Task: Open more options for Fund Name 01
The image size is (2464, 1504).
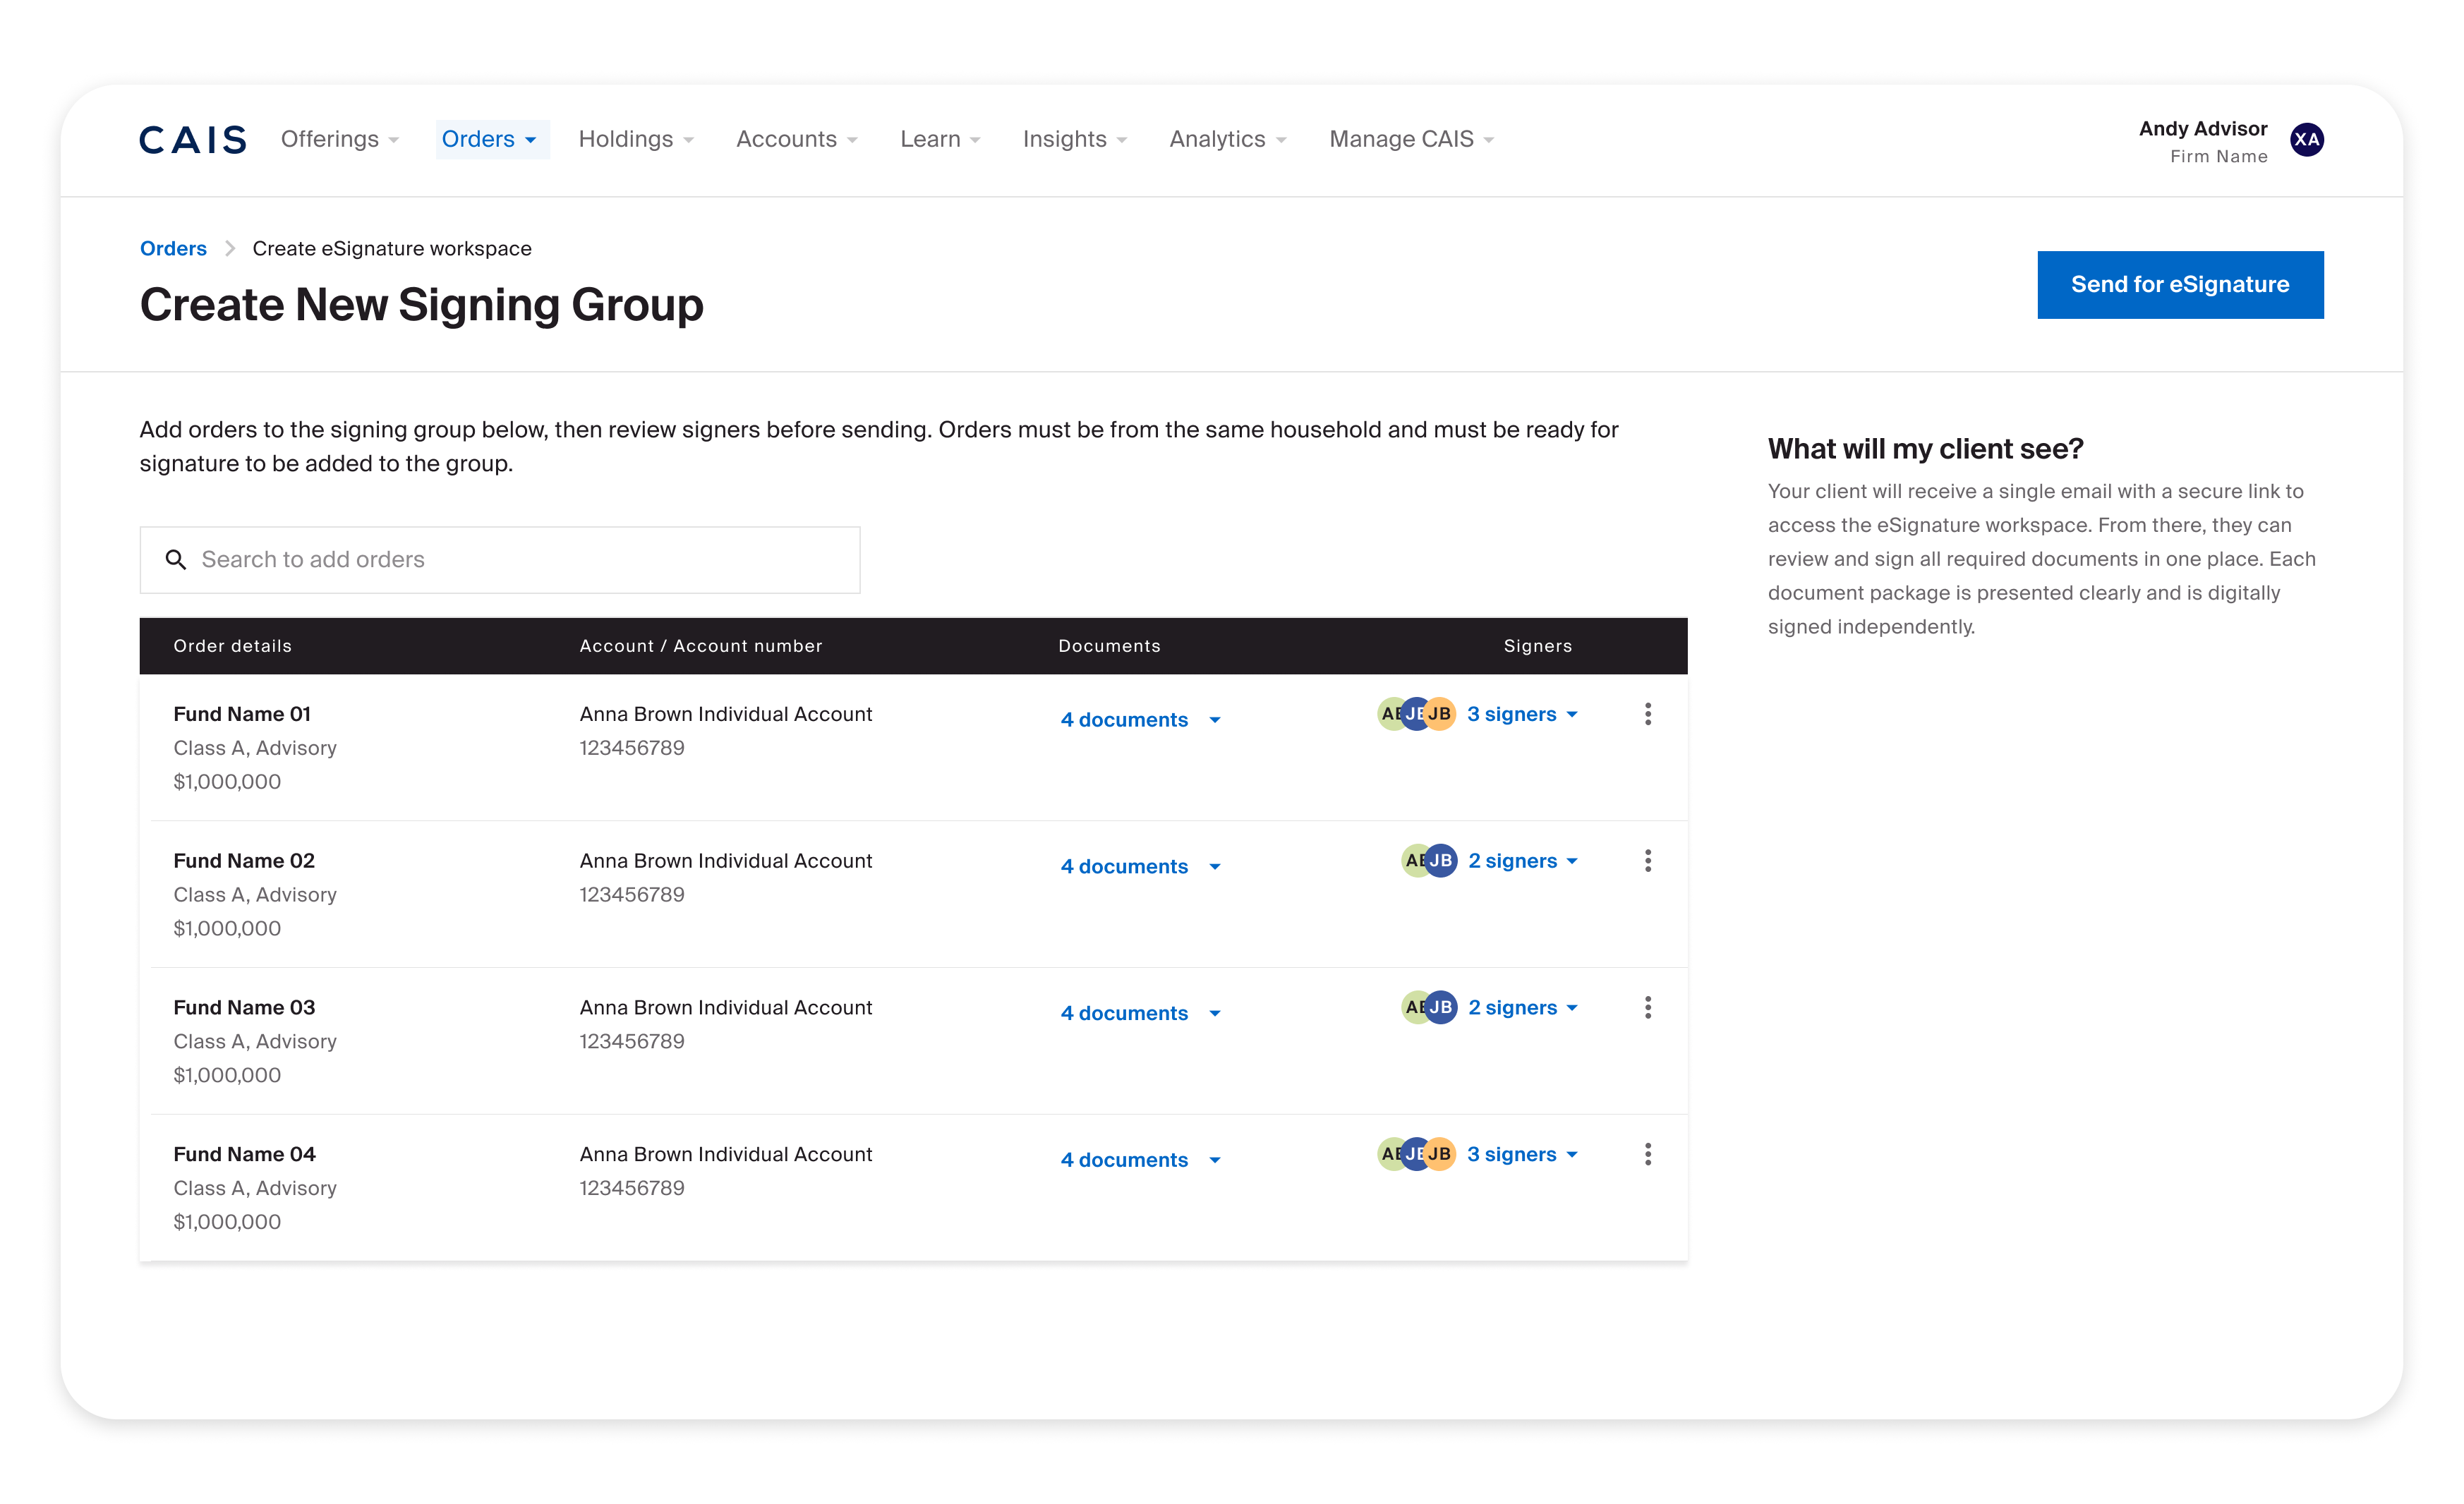Action: [1647, 714]
